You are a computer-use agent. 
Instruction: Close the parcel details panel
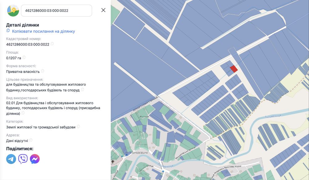point(103,10)
